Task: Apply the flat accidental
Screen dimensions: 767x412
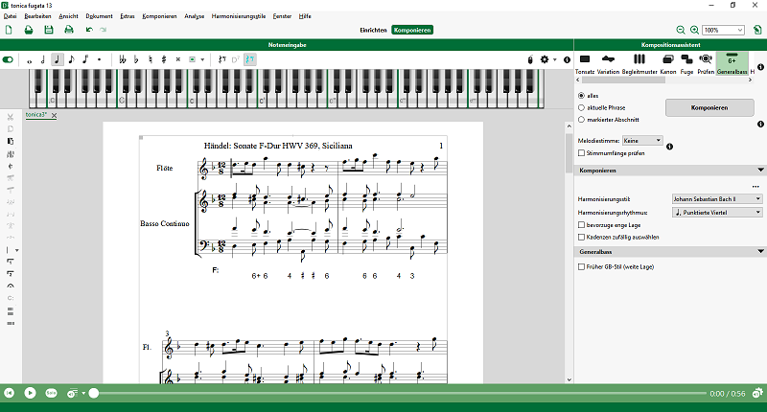Action: tap(136, 59)
